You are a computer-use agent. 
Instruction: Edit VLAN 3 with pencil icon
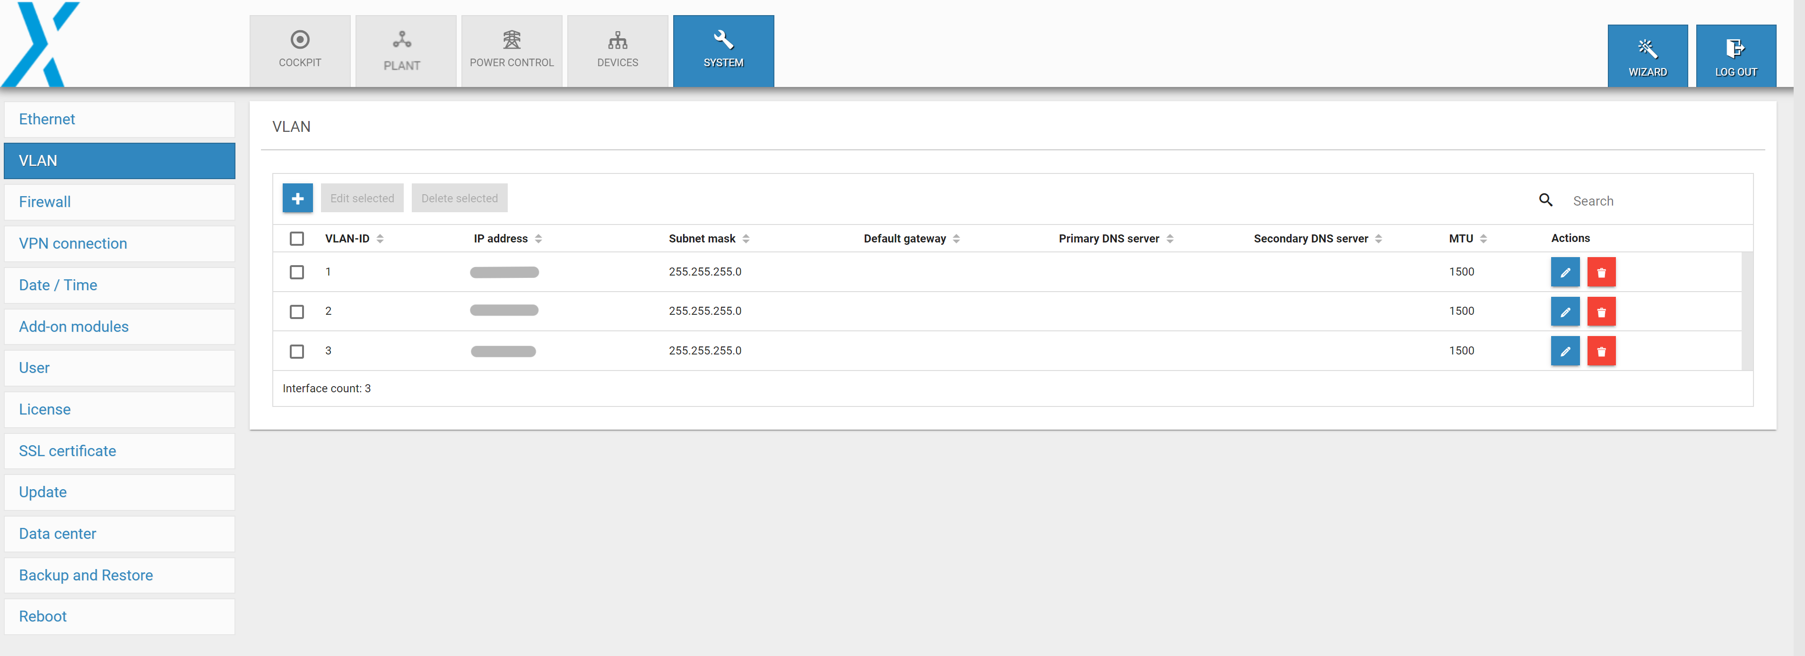[1565, 351]
